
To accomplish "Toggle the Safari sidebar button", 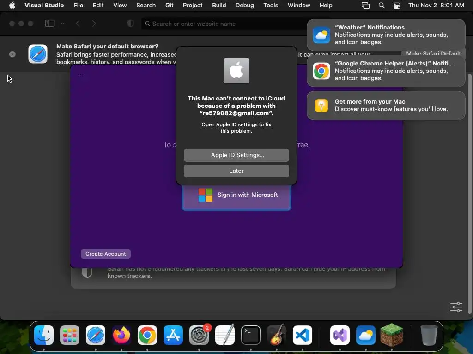I will tap(49, 24).
